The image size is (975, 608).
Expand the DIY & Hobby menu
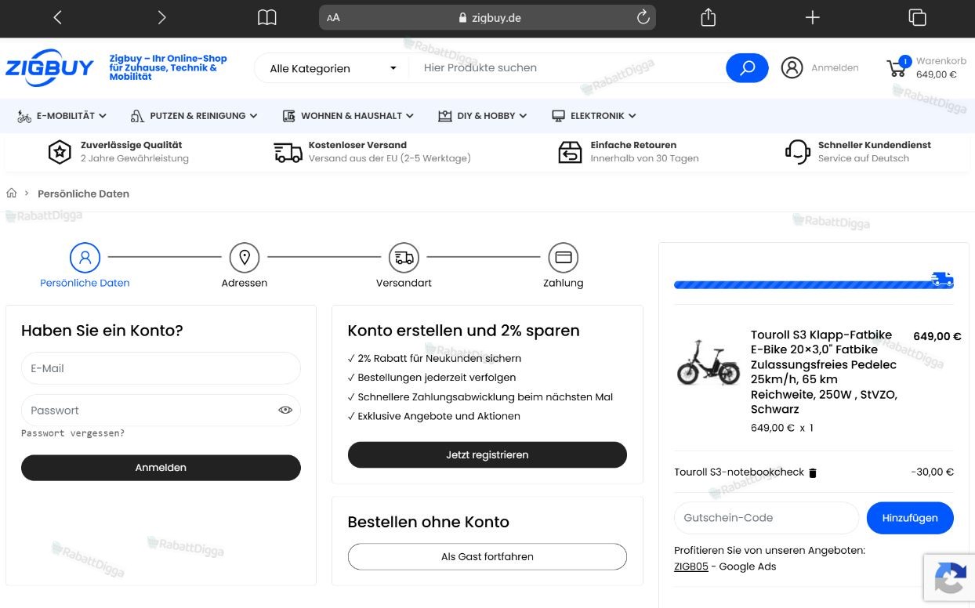[x=482, y=116]
